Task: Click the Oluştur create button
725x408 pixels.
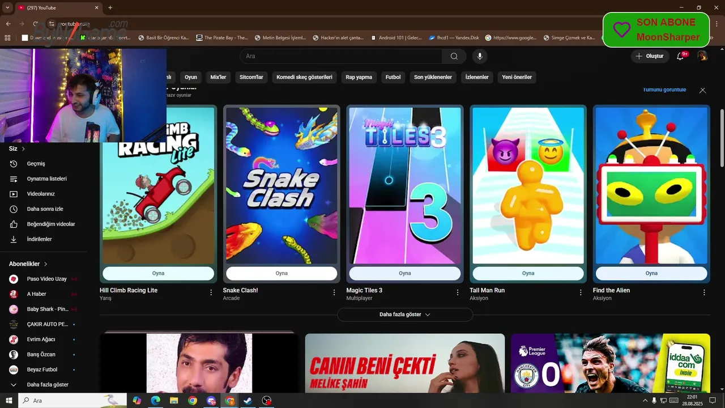Action: click(650, 56)
